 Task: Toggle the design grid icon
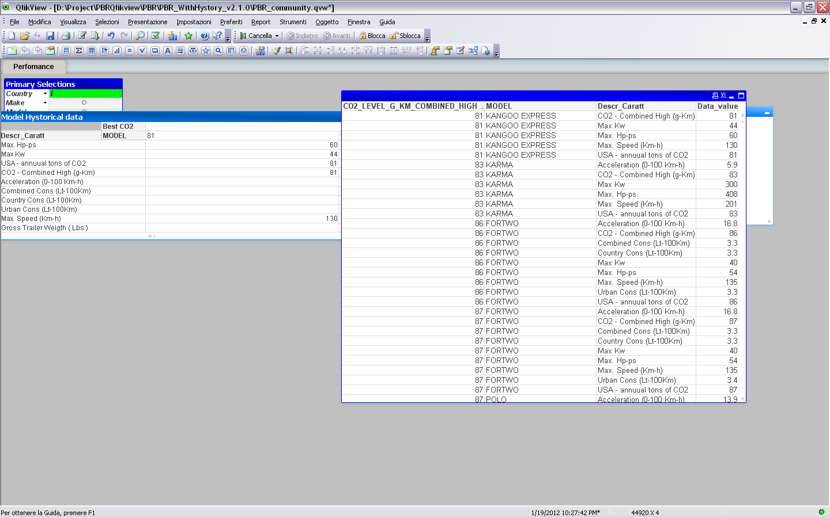click(289, 51)
